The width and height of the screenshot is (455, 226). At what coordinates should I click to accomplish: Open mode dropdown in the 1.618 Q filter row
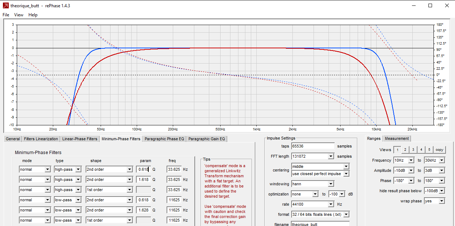(35, 179)
